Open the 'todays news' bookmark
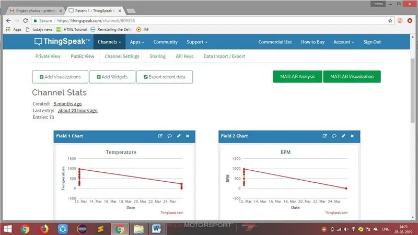This screenshot has height=235, width=418. (x=39, y=29)
